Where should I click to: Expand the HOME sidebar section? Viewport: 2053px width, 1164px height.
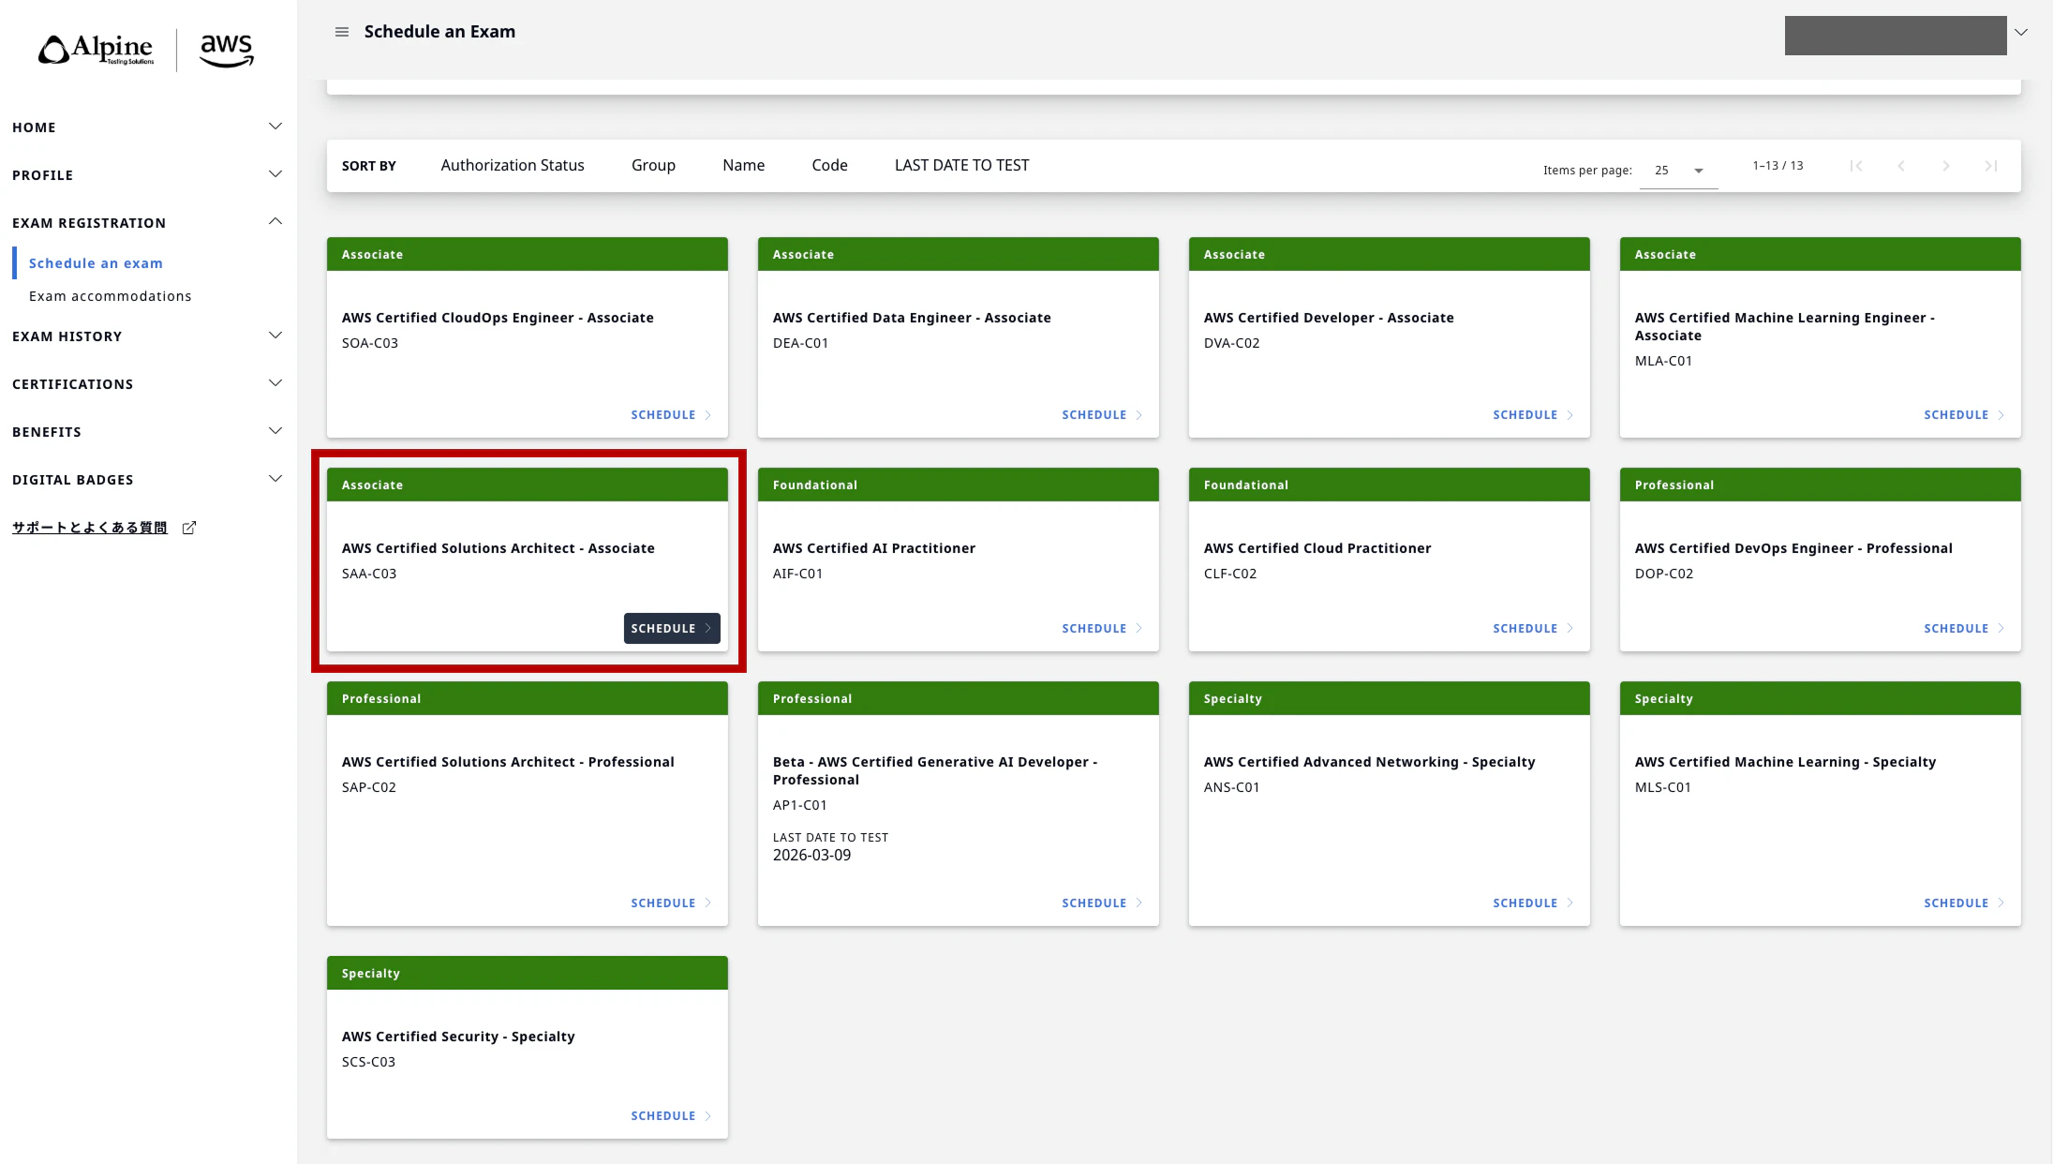tap(147, 127)
